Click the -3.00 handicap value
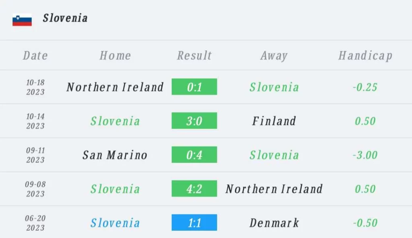 tap(365, 155)
